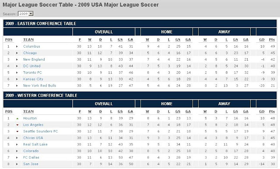Click the green up arrow beside Houston
Screen dimensions: 280x169
pos(17,118)
